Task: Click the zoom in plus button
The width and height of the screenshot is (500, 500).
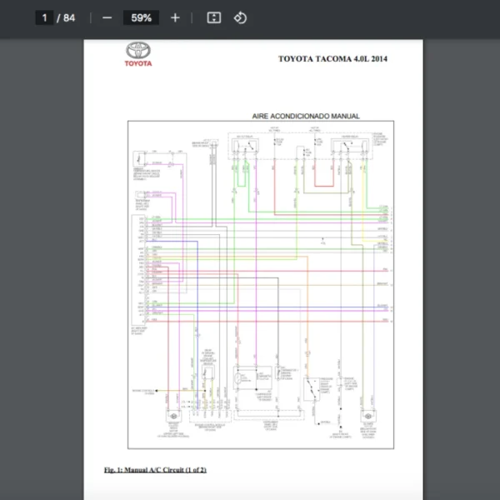Action: coord(175,17)
